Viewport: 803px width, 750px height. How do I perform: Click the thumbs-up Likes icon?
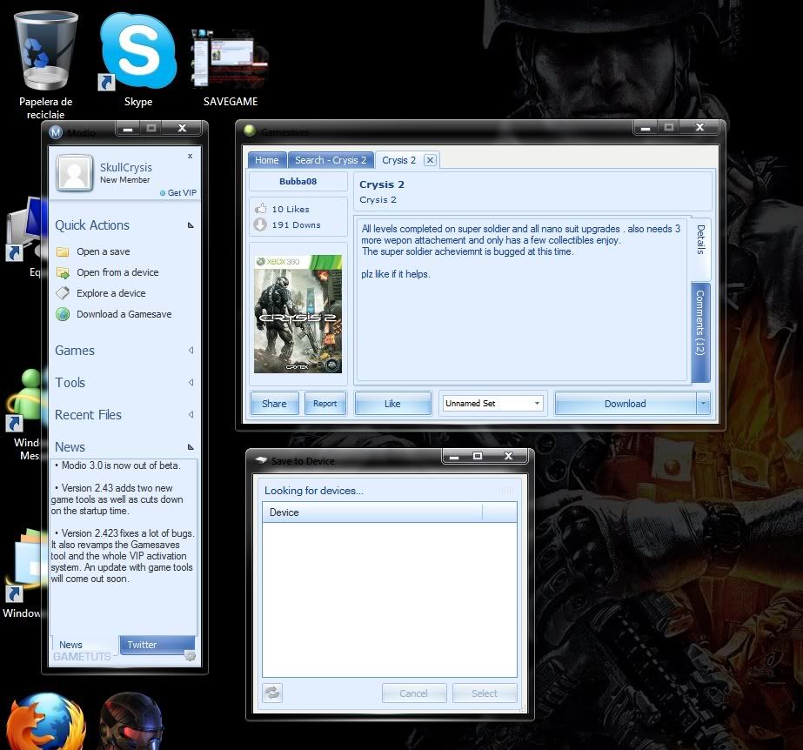tap(261, 209)
